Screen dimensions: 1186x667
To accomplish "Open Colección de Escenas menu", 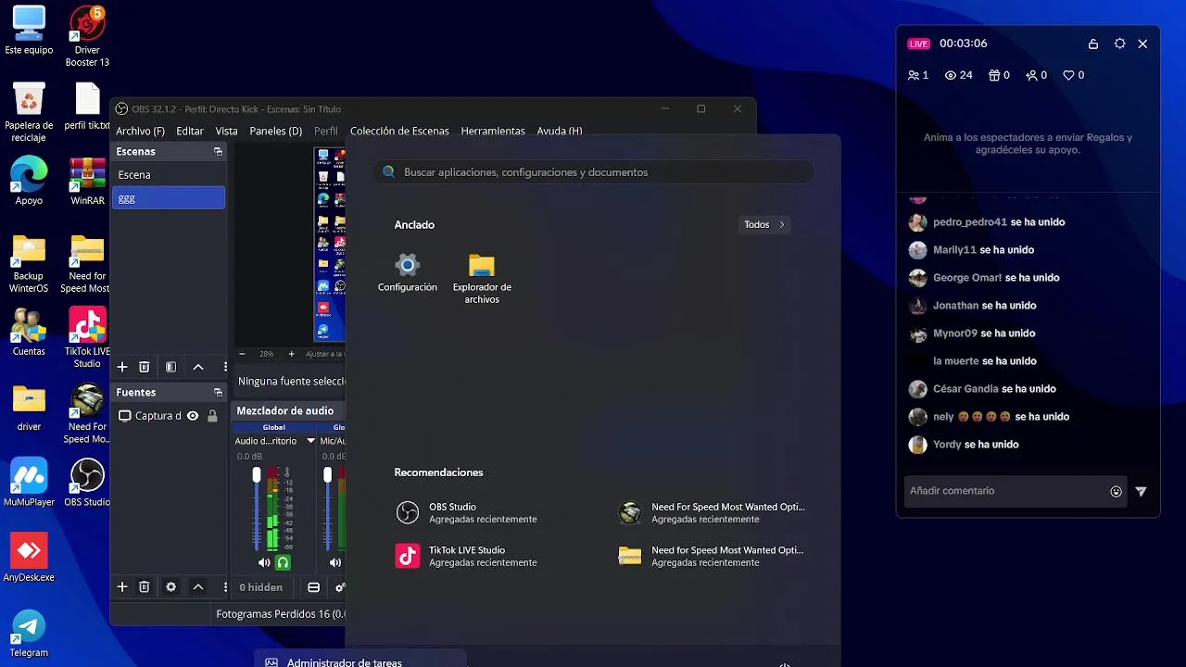I will coord(399,132).
